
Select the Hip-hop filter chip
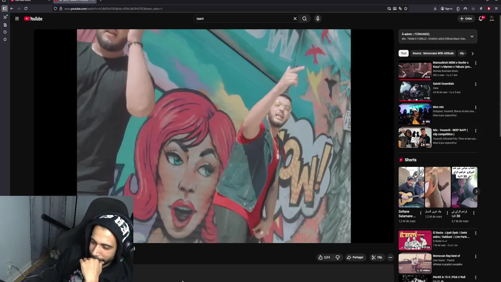coord(463,53)
